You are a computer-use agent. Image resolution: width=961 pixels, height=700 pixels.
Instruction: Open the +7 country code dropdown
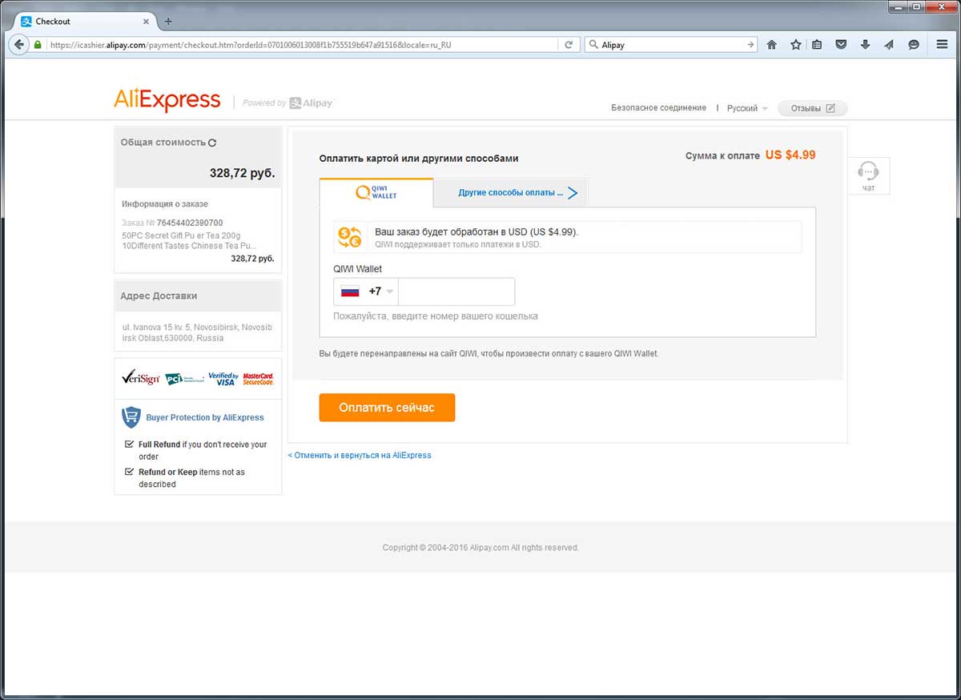click(x=366, y=292)
